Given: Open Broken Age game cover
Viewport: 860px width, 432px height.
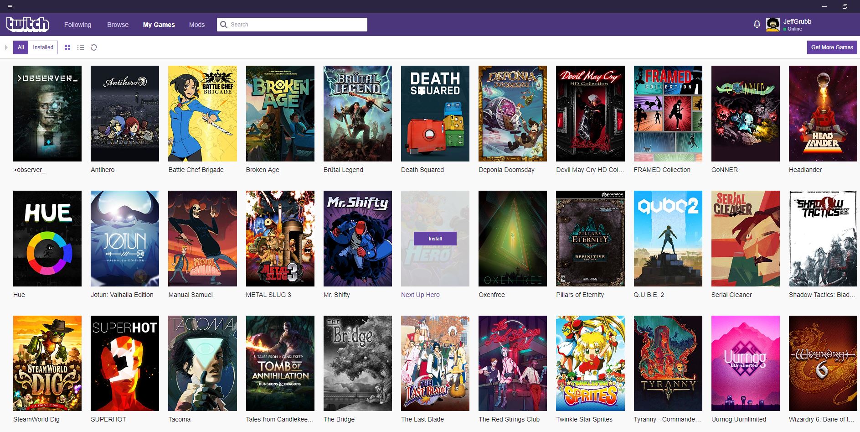Looking at the screenshot, I should tap(280, 114).
